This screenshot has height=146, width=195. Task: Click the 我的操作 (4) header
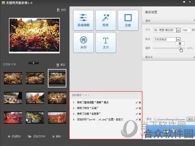click(x=80, y=95)
